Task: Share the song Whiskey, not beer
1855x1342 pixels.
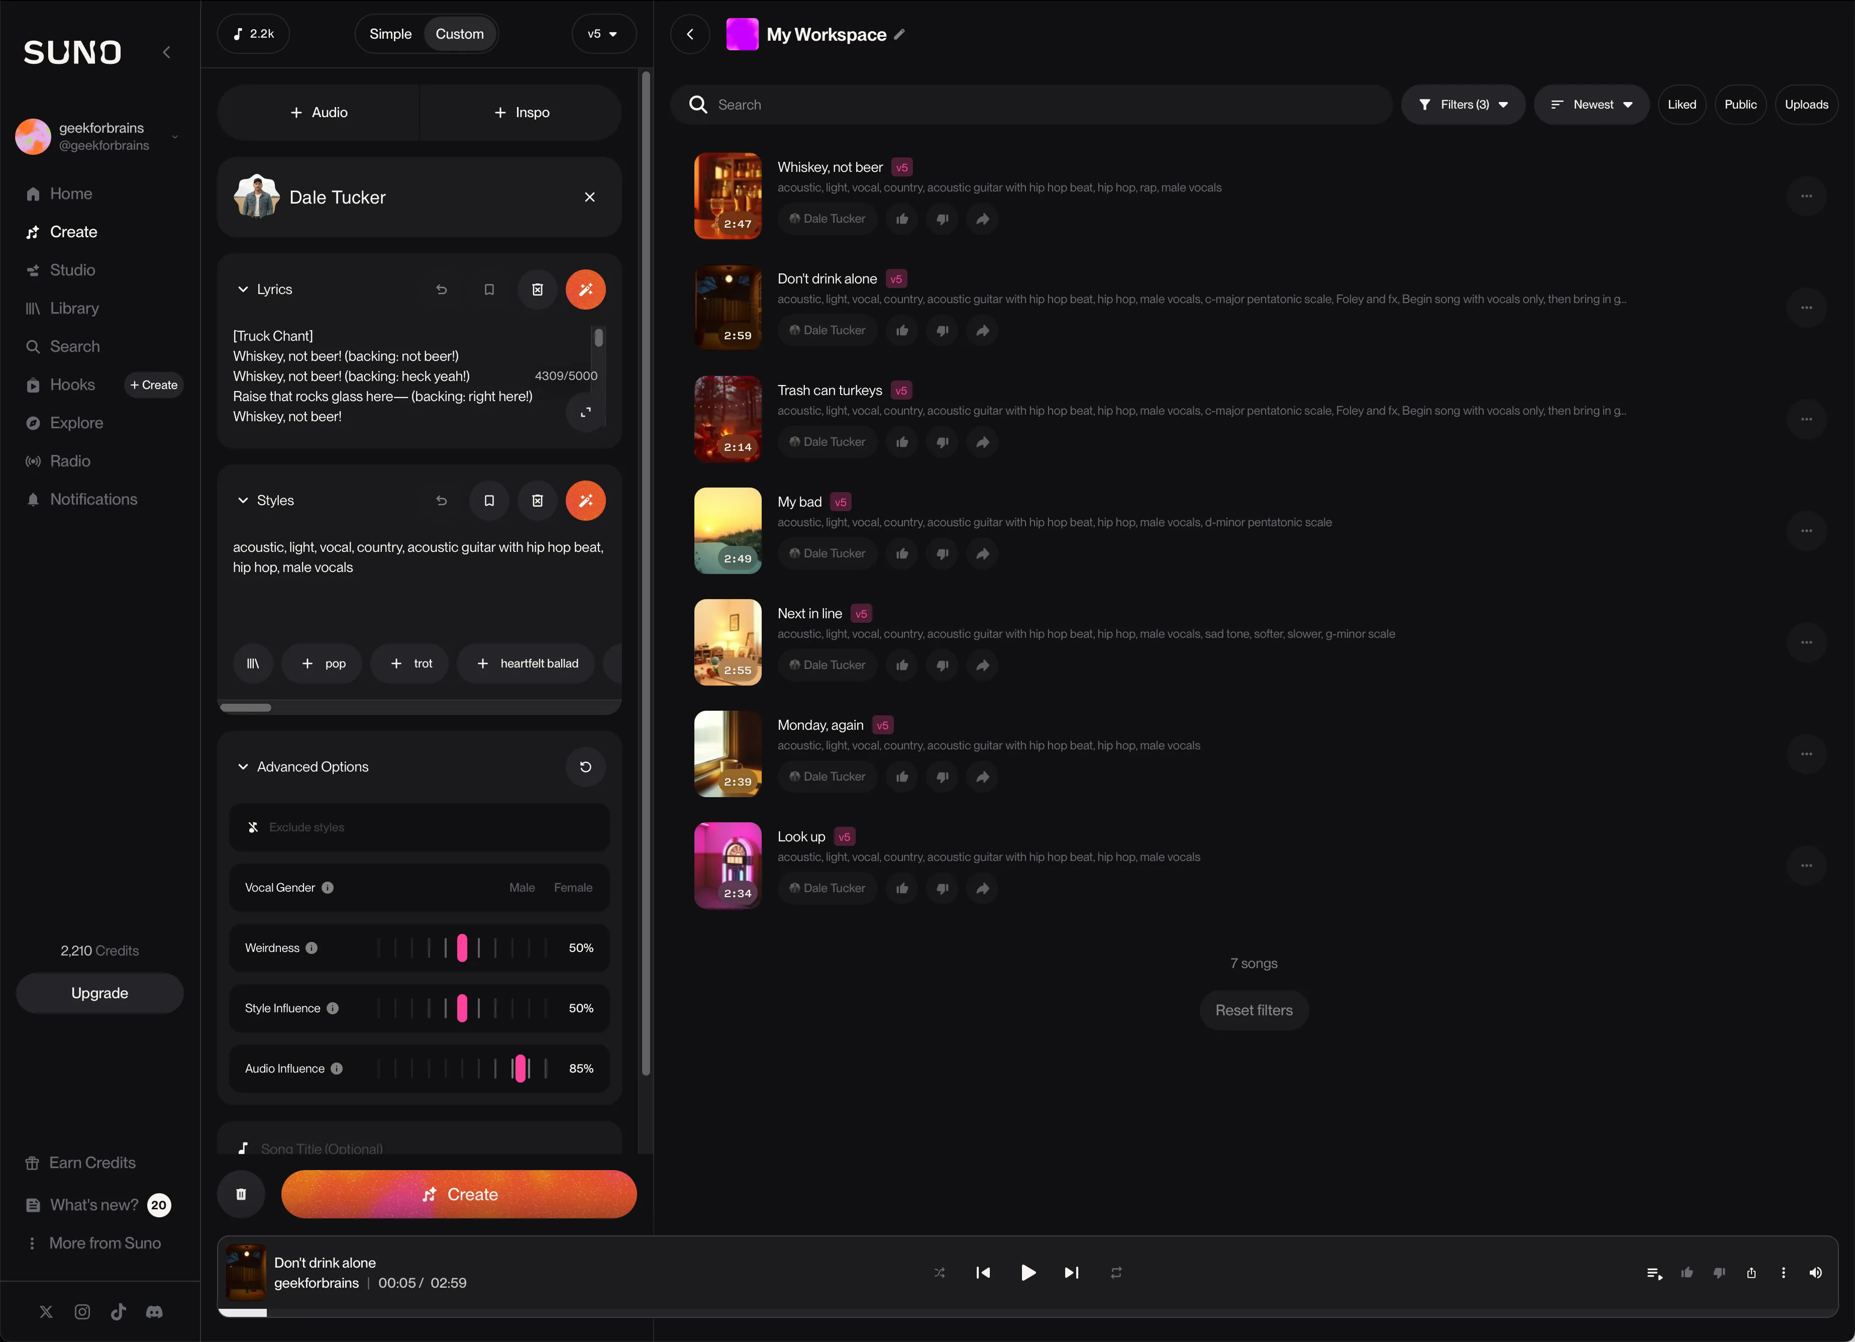Action: coord(982,219)
